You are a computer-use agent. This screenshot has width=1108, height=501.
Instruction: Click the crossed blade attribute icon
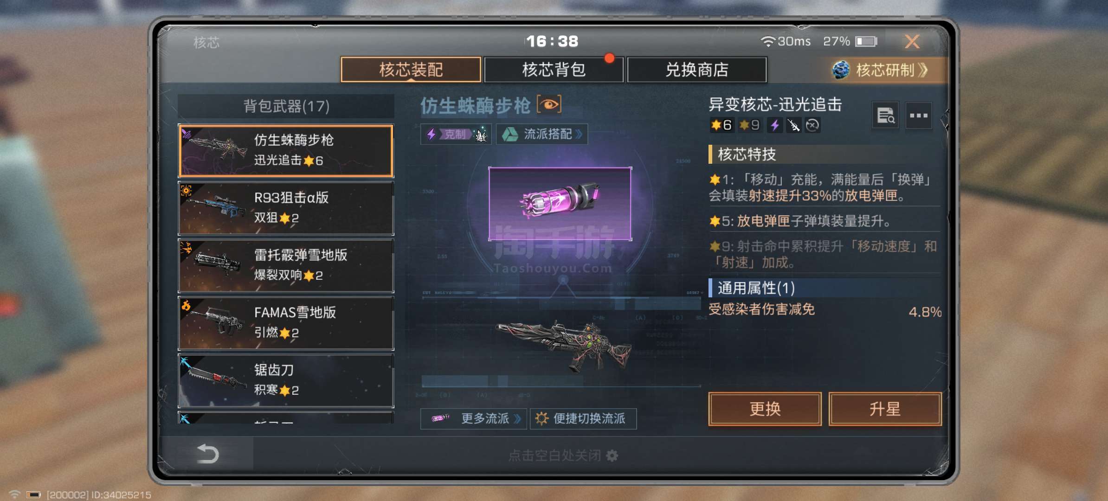coord(793,125)
